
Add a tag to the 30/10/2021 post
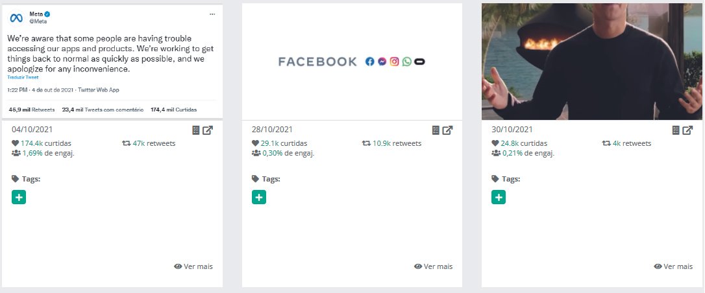tap(499, 197)
